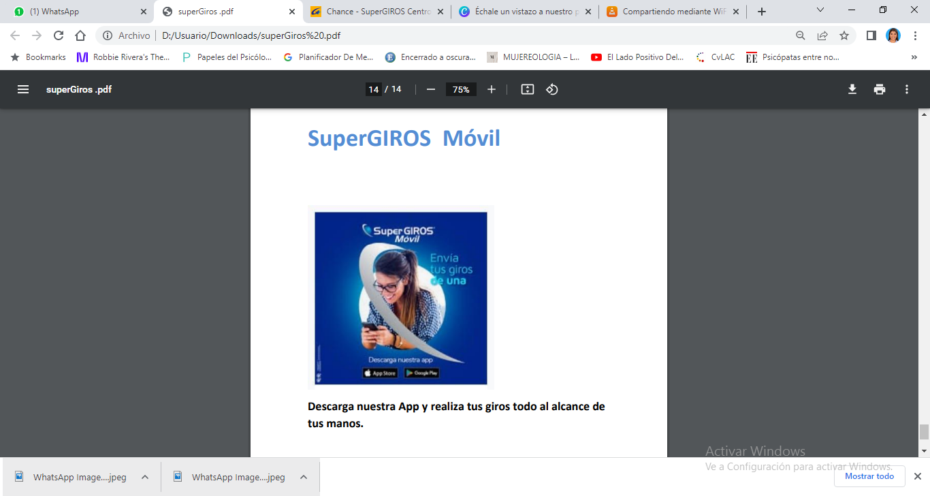The height and width of the screenshot is (496, 930).
Task: Open Psicópatas entre no... bookmark
Action: pos(793,57)
